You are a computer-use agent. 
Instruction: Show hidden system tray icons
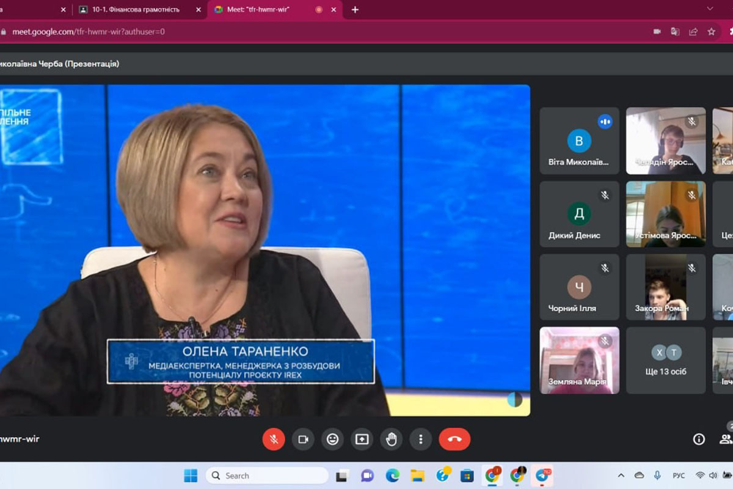tap(621, 476)
